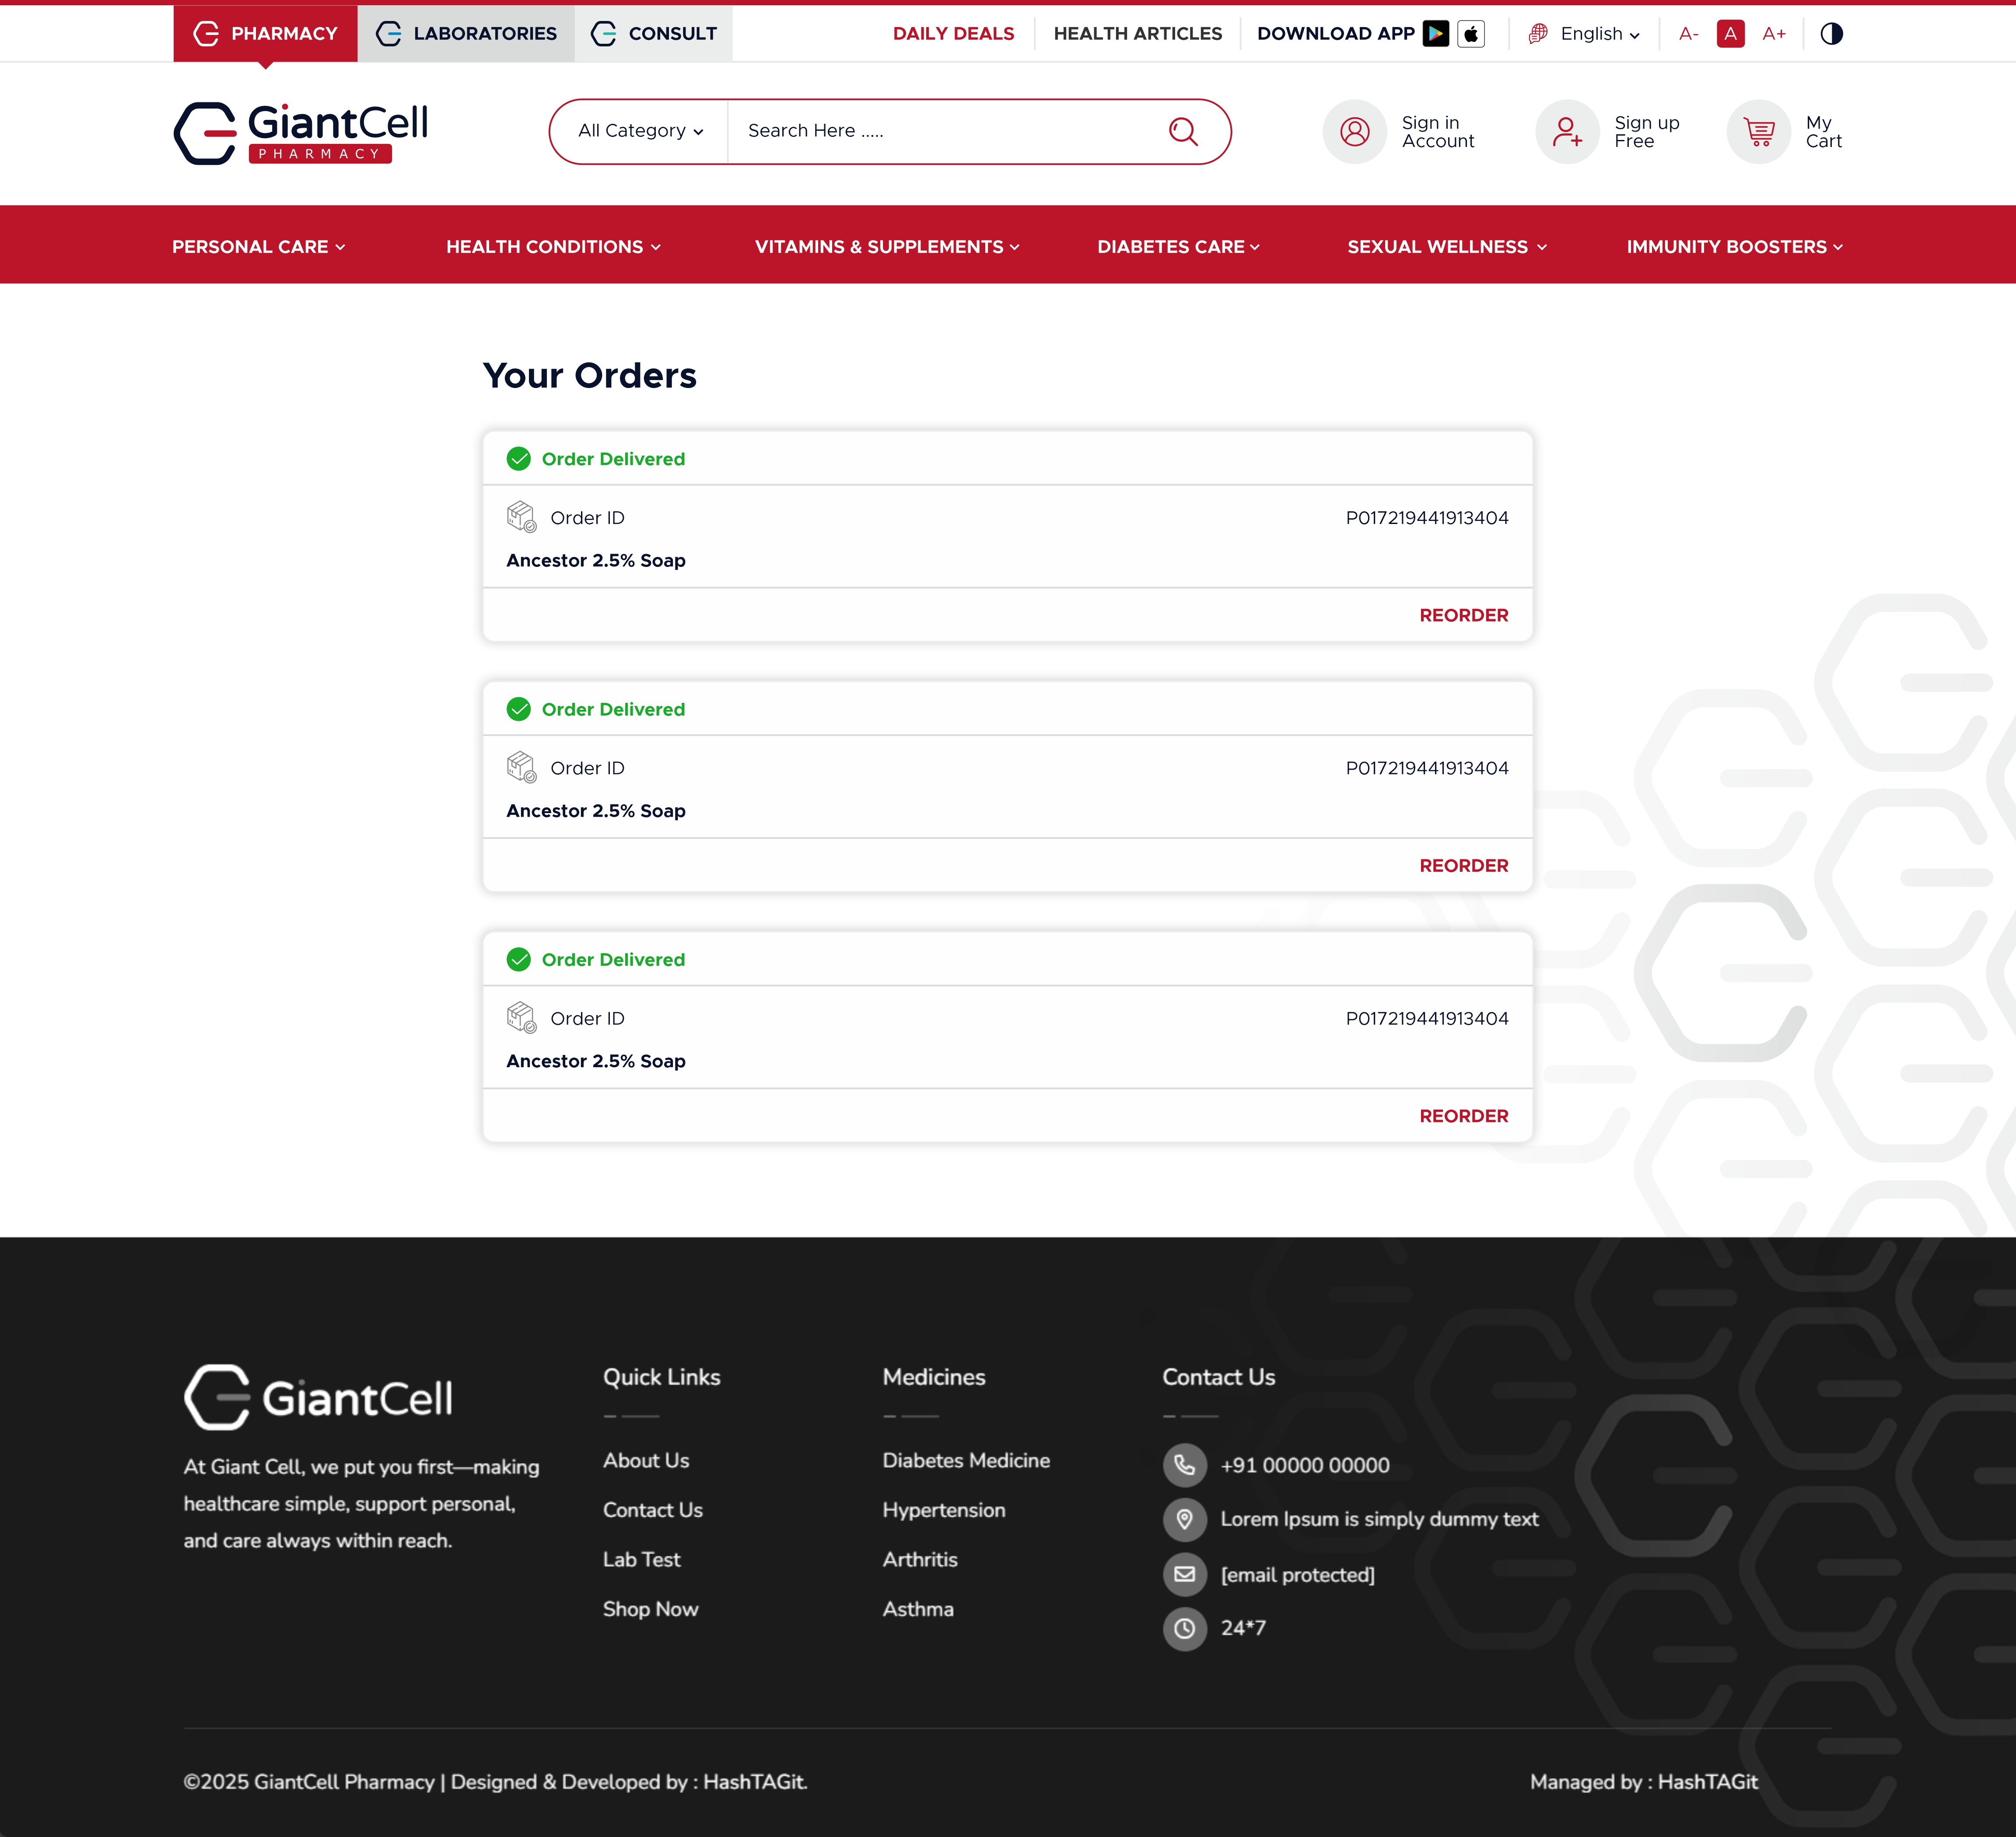Increase font size with A+ button
Image resolution: width=2016 pixels, height=1837 pixels.
1774,34
